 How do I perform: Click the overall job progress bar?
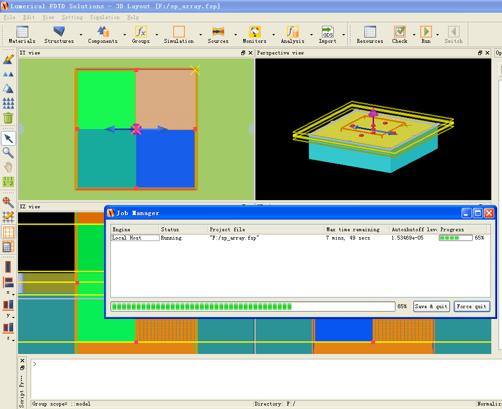pyautogui.click(x=253, y=306)
